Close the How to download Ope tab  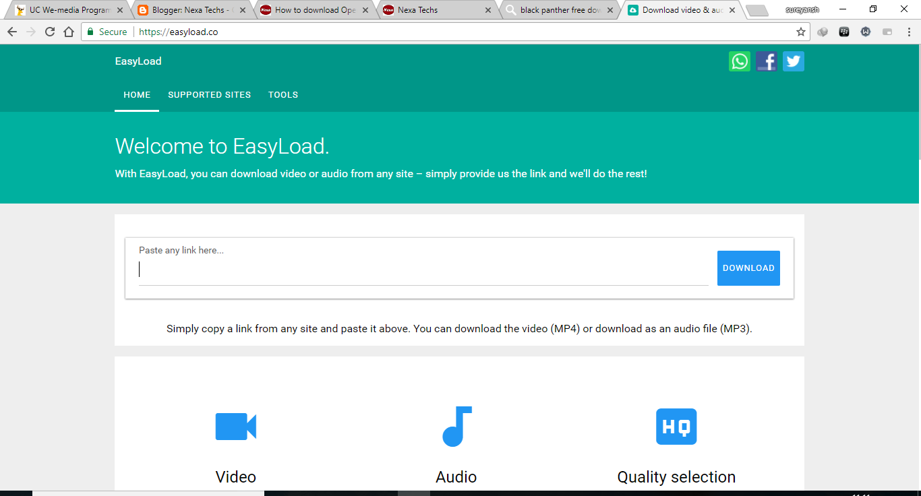(x=365, y=10)
